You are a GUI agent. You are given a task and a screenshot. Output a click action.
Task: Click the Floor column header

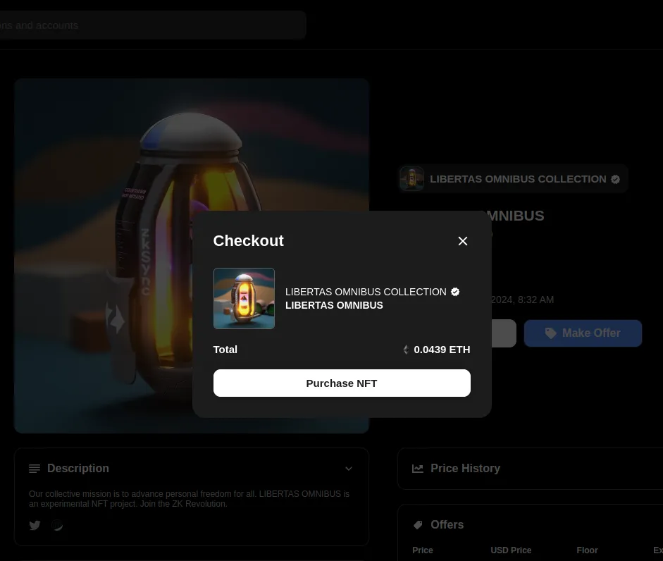(x=587, y=550)
